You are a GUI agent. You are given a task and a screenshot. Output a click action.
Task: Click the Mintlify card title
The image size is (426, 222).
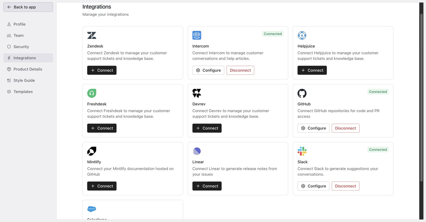94,162
